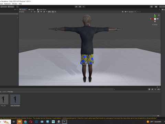This screenshot has height=124, width=165.
Task: Switch to the Scene tab
Action: click(x=23, y=10)
